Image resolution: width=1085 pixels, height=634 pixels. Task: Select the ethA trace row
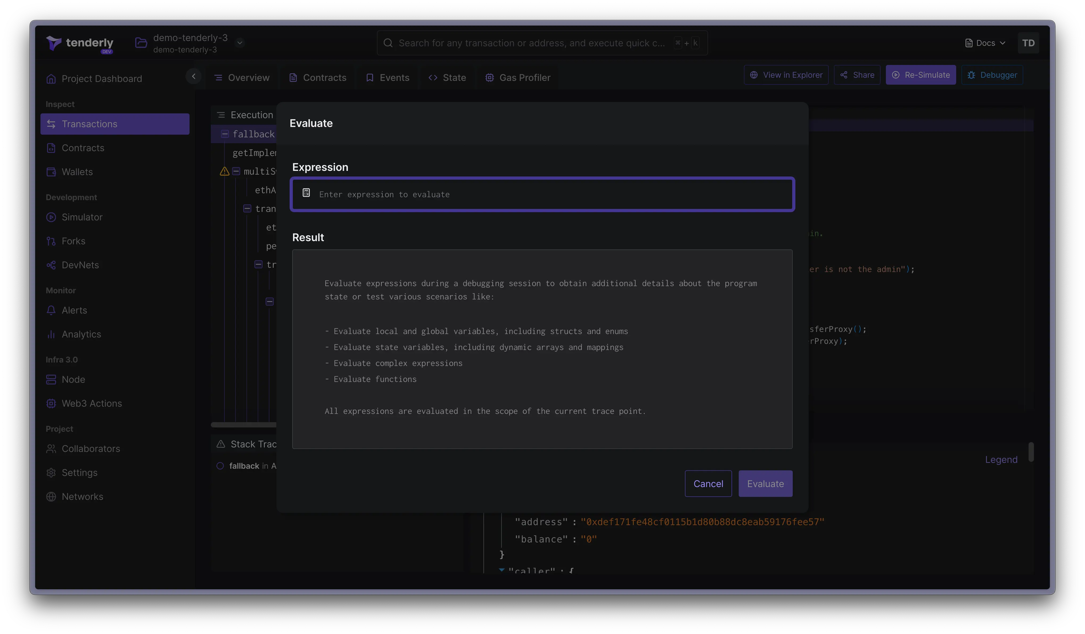tap(265, 190)
